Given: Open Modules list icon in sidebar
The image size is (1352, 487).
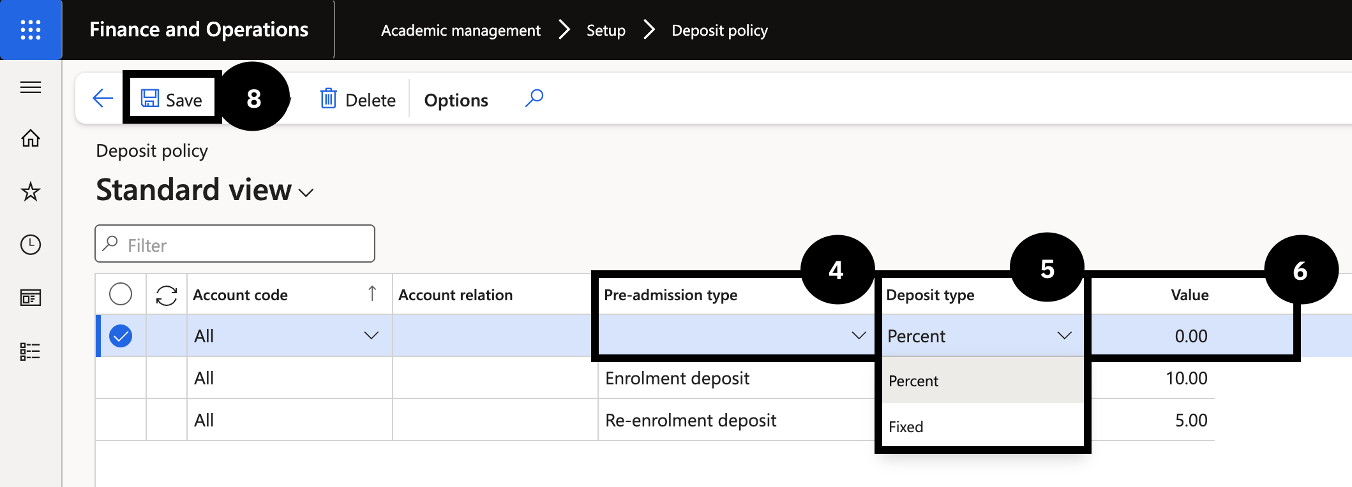Looking at the screenshot, I should point(31,351).
